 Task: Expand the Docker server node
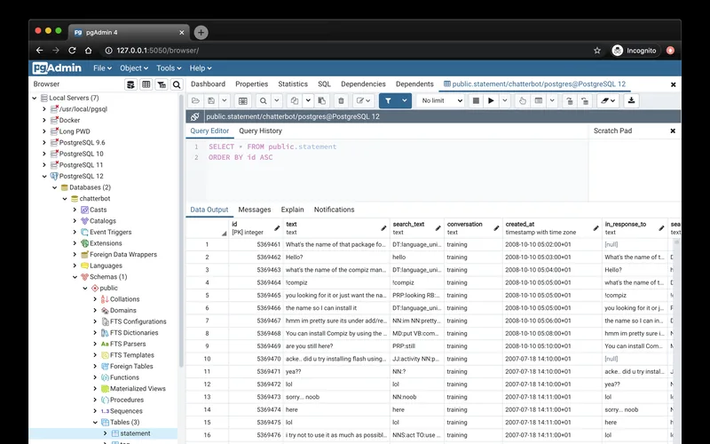44,120
